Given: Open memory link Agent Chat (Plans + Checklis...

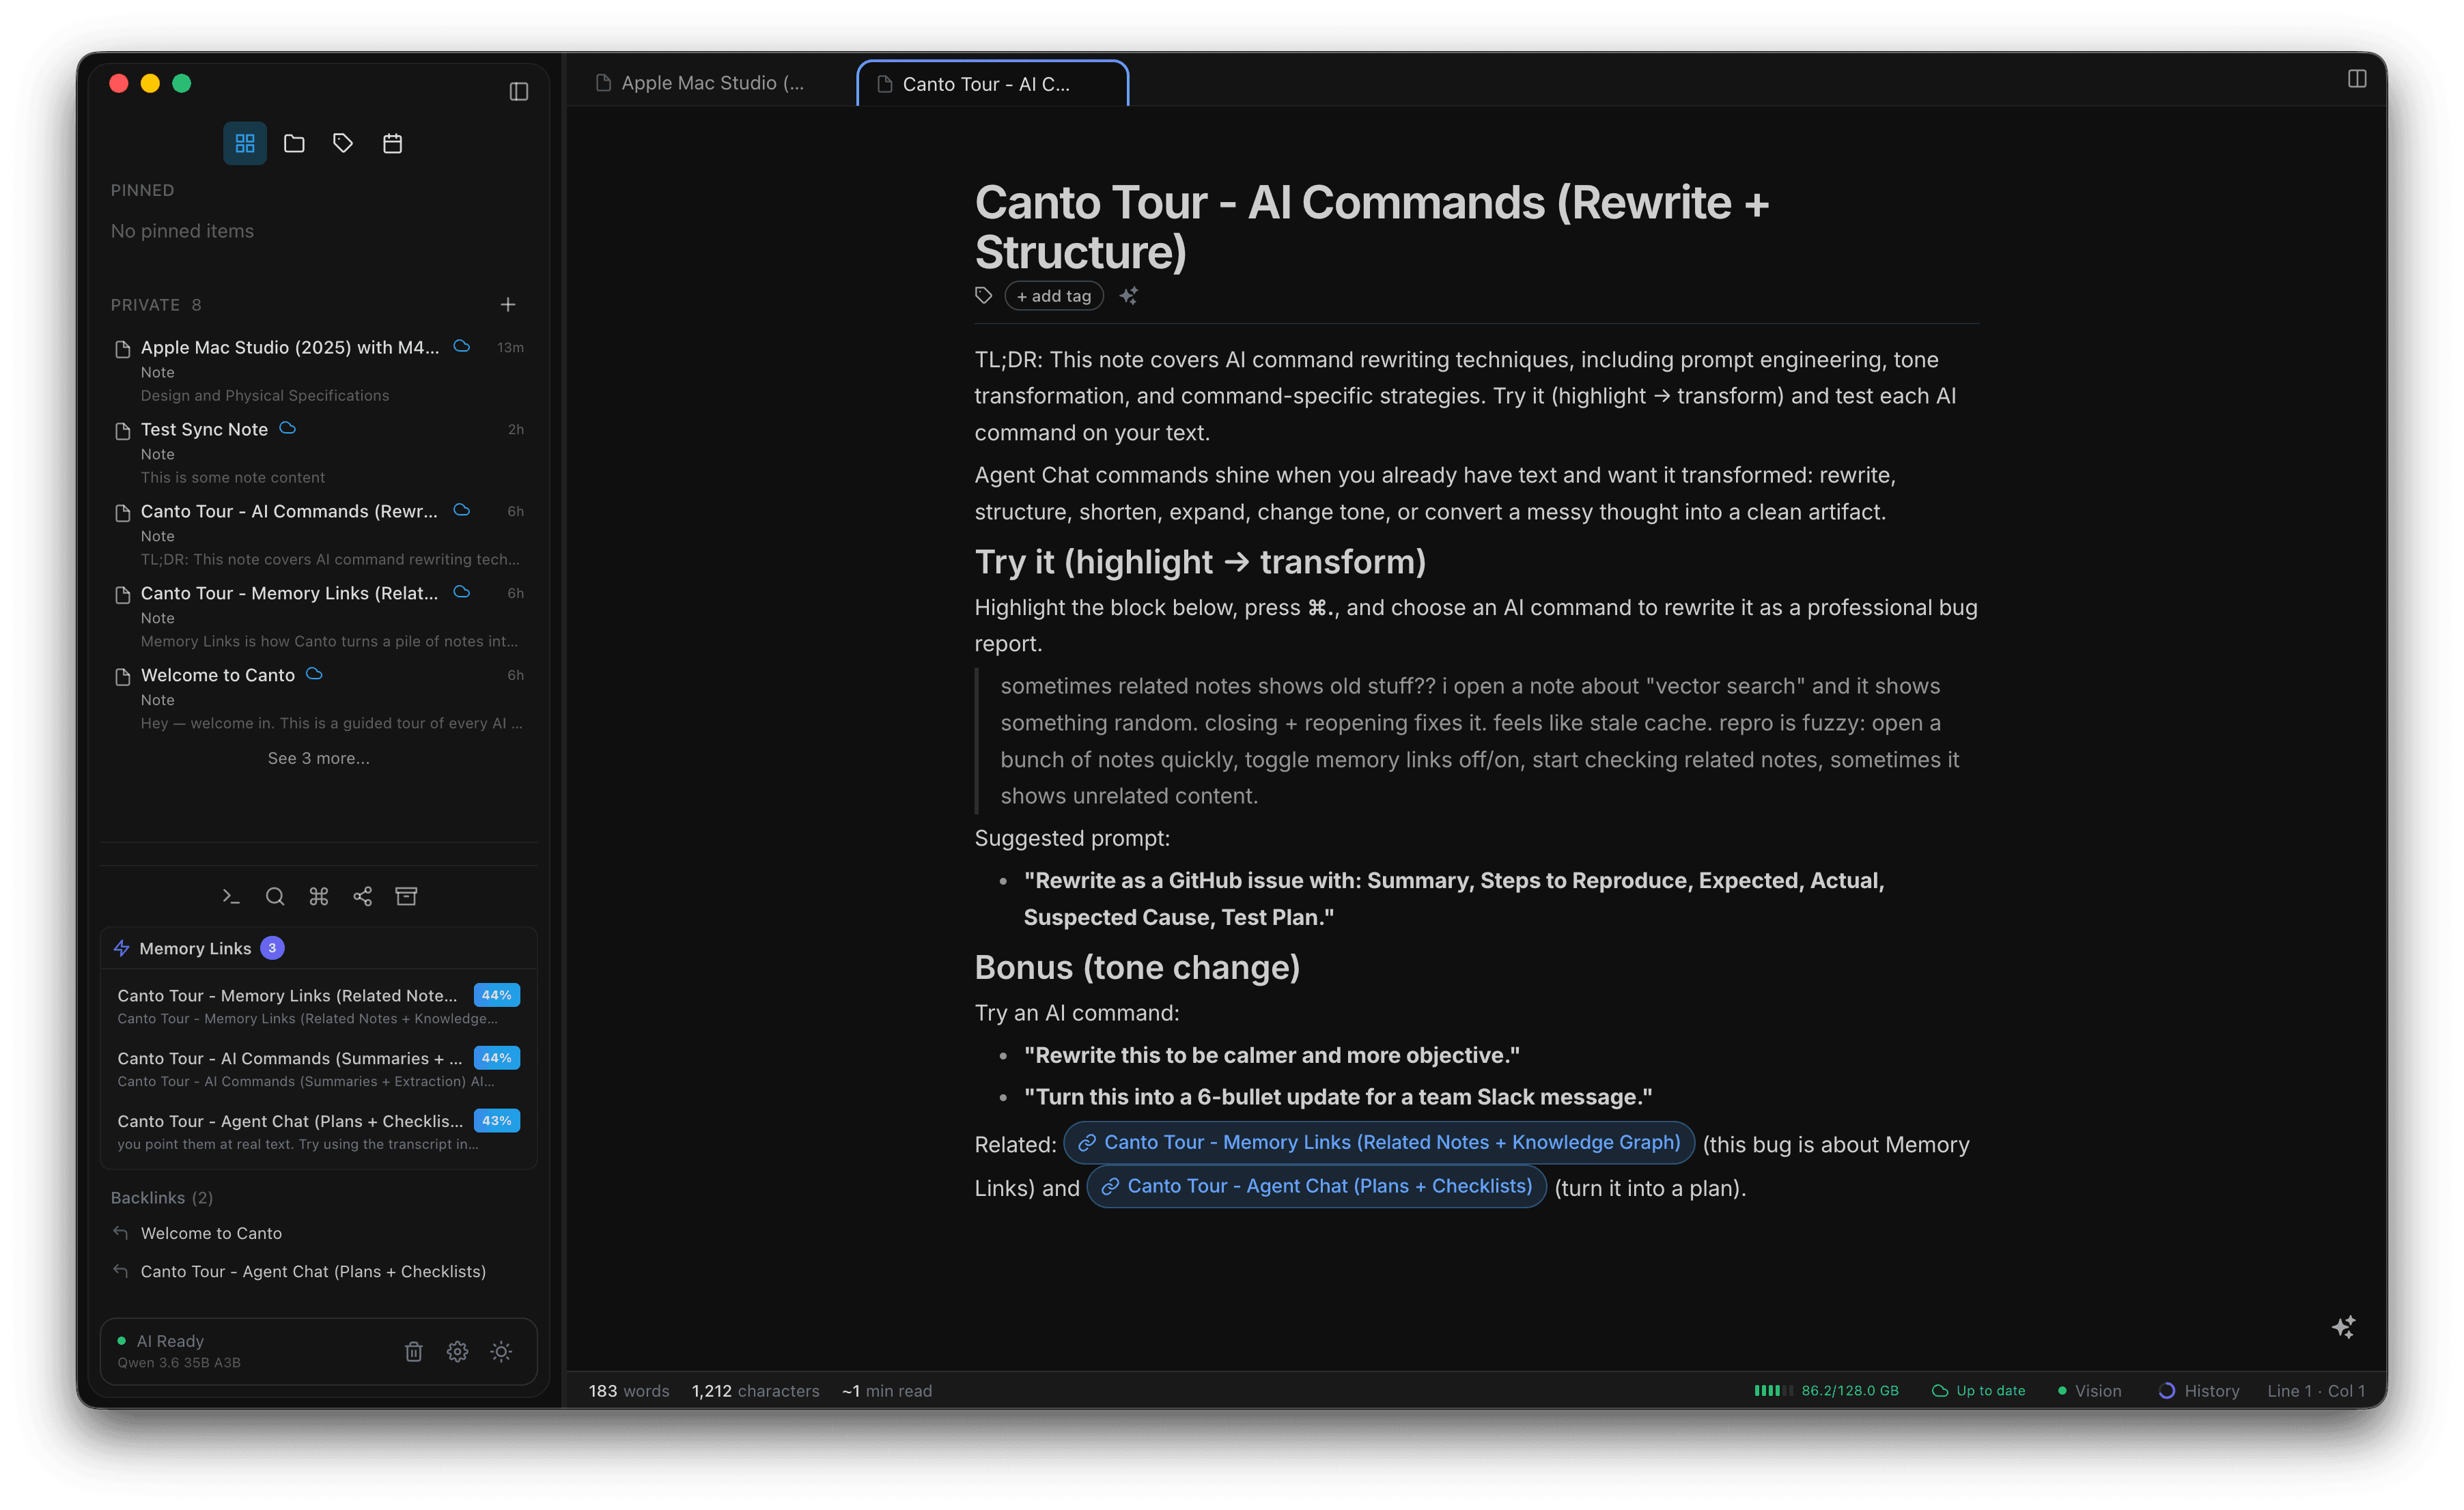Looking at the screenshot, I should [318, 1131].
